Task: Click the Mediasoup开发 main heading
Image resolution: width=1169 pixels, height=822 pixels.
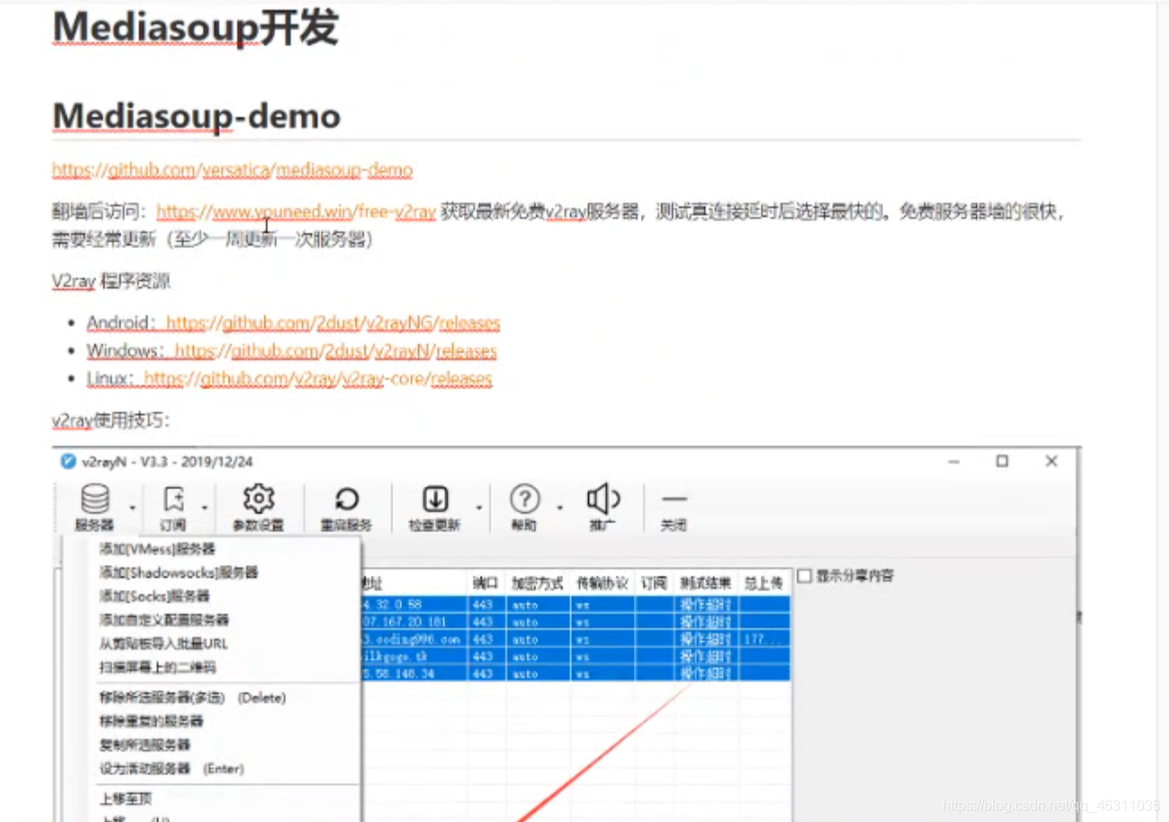Action: pos(196,27)
